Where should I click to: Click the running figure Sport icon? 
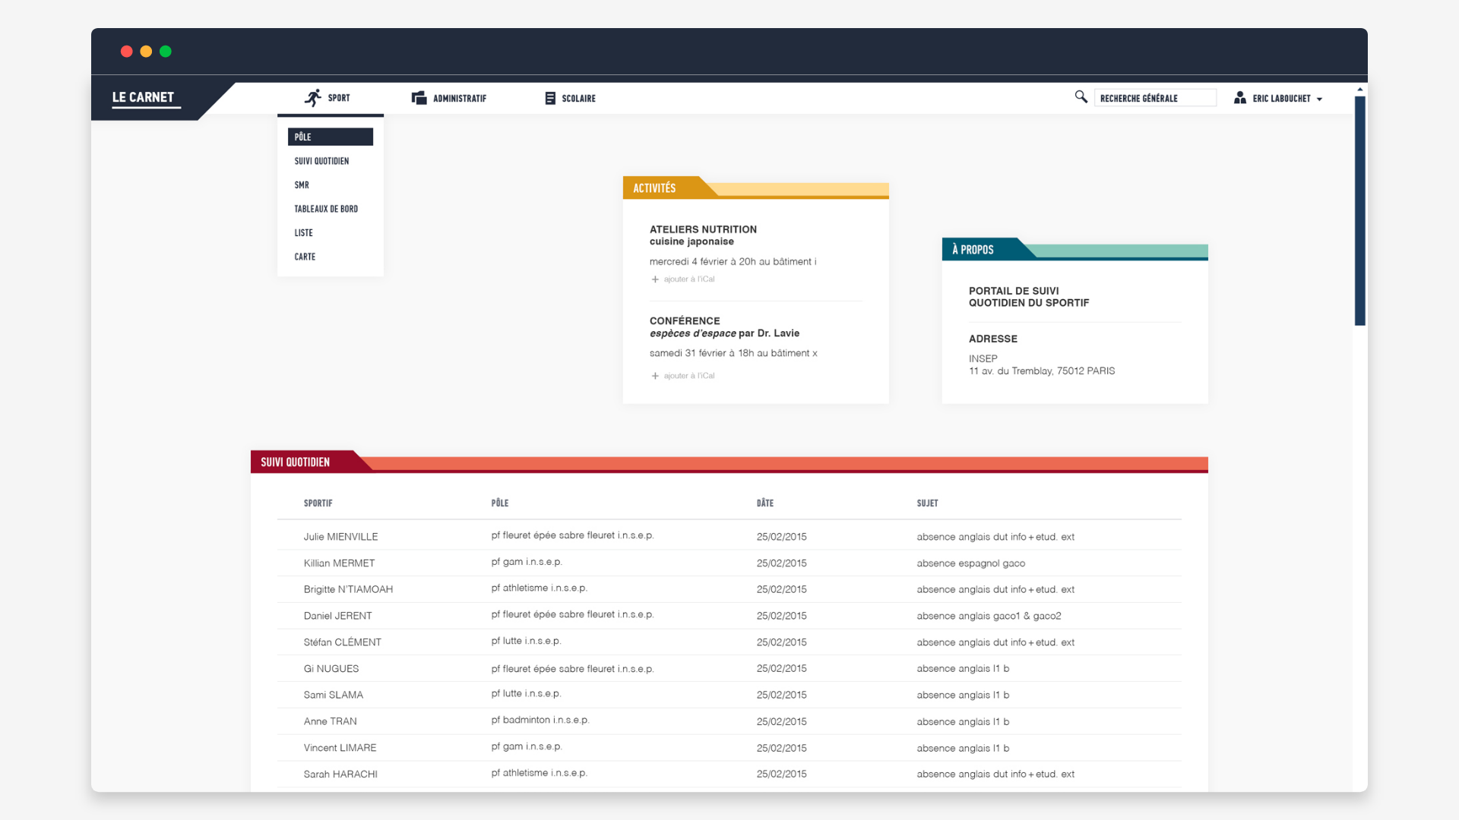pos(312,98)
